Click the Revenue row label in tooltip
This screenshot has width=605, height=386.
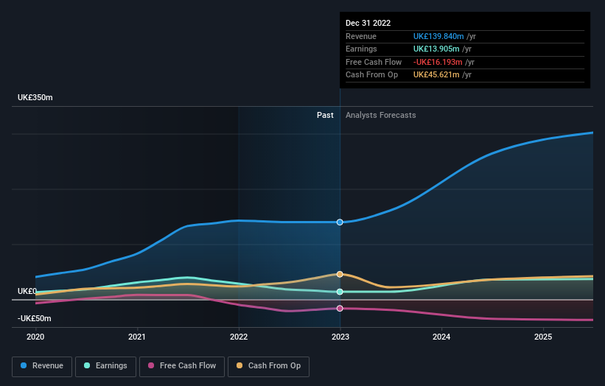point(361,36)
